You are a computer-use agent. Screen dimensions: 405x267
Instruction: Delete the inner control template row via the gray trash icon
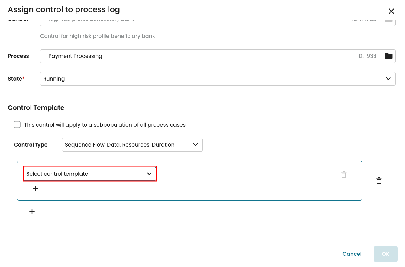tap(344, 175)
